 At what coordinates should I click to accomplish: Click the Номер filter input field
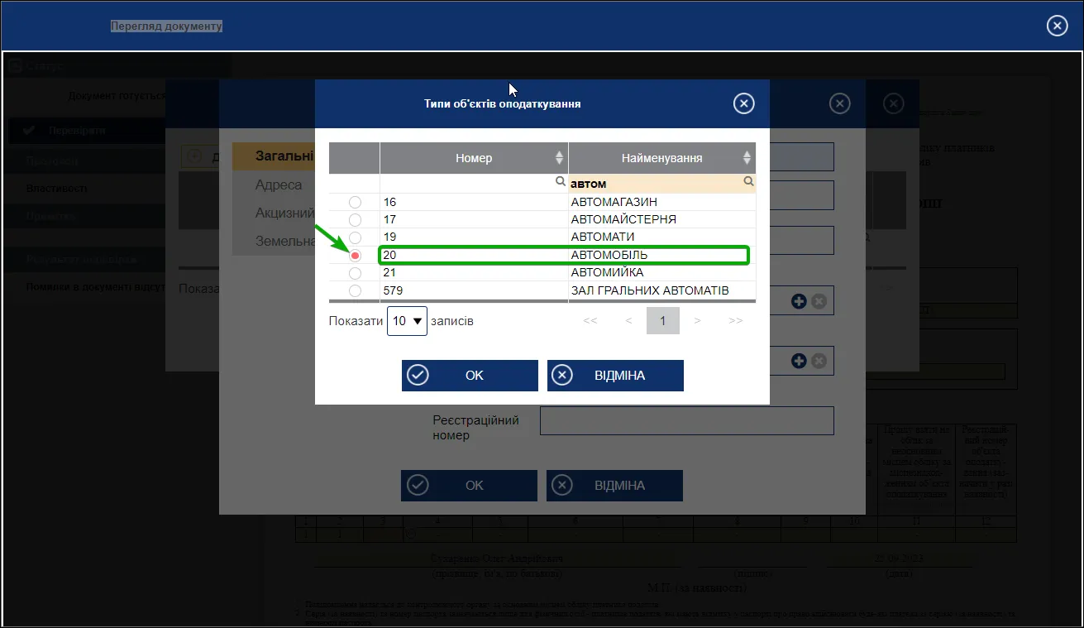tap(474, 183)
